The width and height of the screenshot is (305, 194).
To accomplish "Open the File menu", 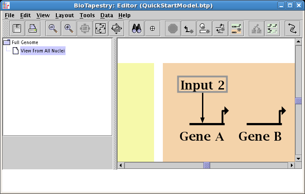I will [x=9, y=15].
